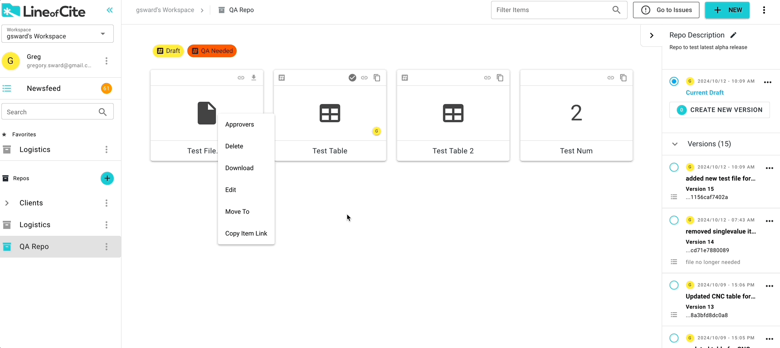This screenshot has width=780, height=348.
Task: Select Copy Item Link menu entry
Action: (246, 234)
